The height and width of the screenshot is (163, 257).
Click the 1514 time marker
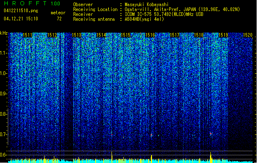[x=101, y=35]
